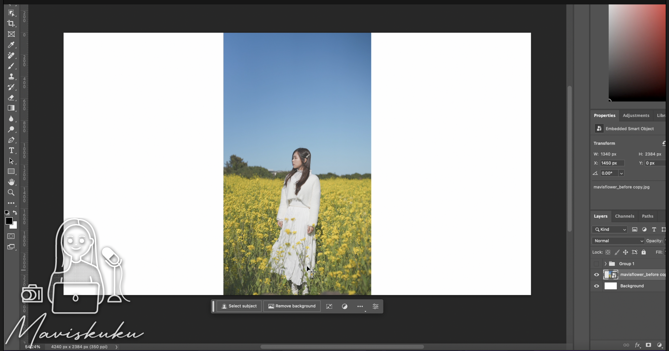Click the Remove background button
This screenshot has width=669, height=351.
[x=292, y=306]
